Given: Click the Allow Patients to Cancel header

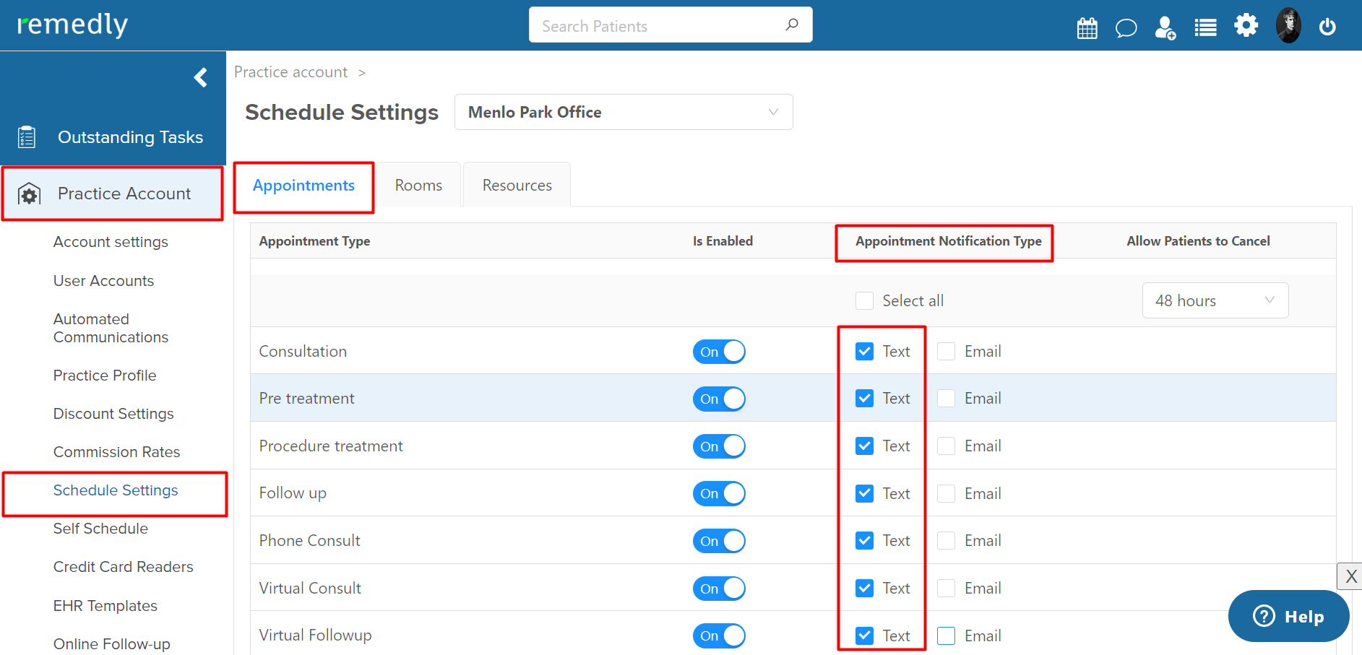Looking at the screenshot, I should pos(1198,241).
